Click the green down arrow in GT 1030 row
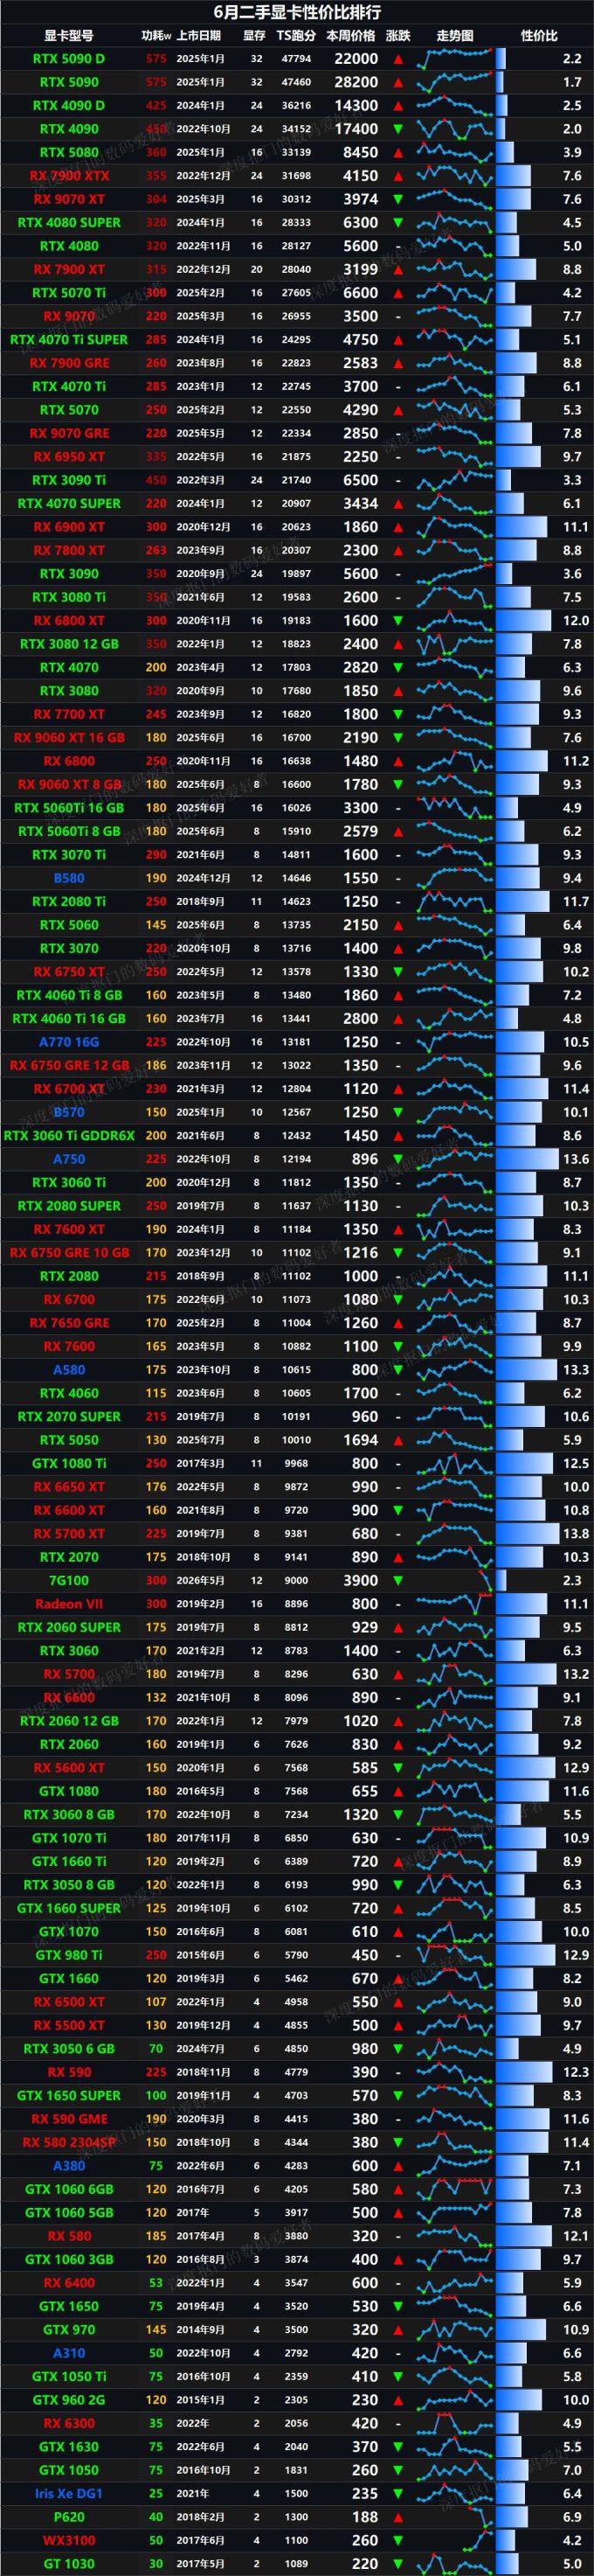 pyautogui.click(x=398, y=2564)
